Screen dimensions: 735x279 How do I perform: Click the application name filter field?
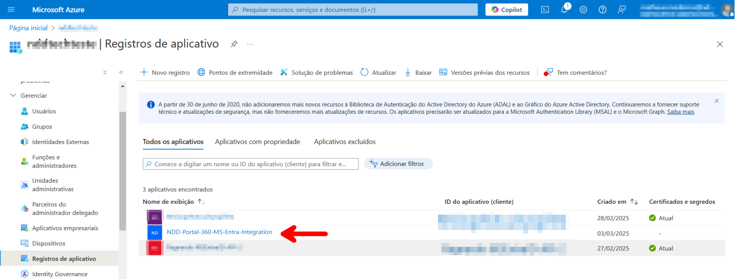pos(250,164)
